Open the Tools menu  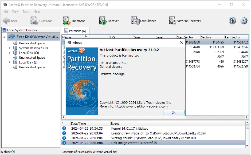(26, 11)
